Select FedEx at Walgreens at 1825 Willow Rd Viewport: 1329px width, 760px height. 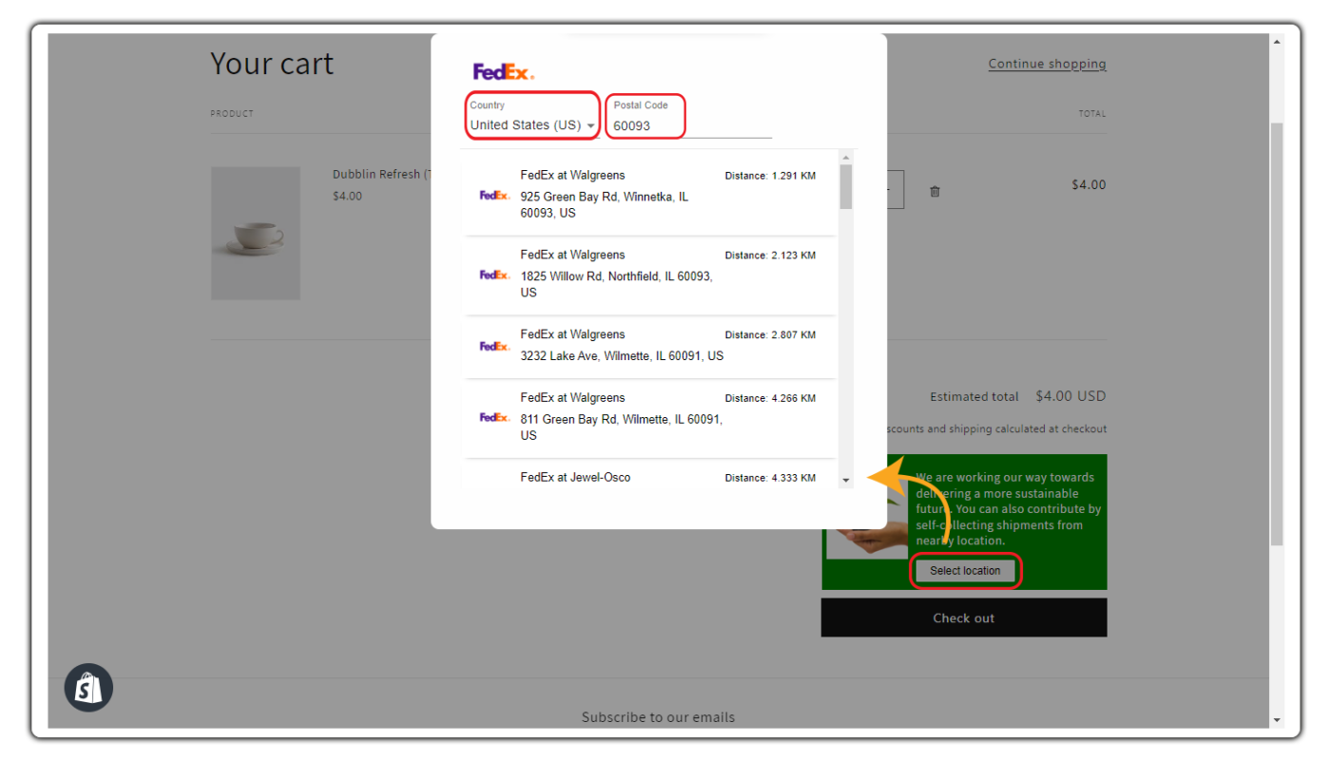point(649,275)
